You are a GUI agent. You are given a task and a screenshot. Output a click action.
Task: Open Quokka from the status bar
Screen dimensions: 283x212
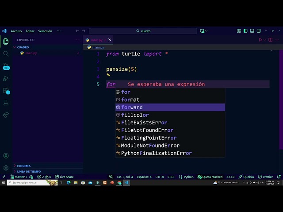tap(246, 177)
